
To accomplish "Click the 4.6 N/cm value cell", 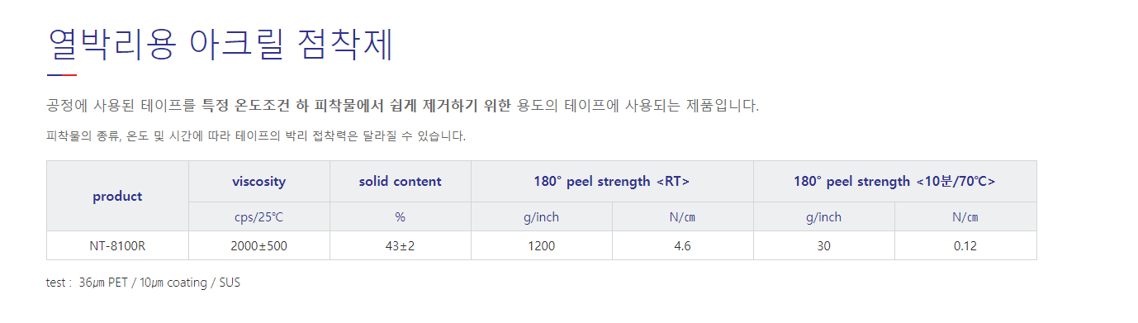I will pyautogui.click(x=683, y=245).
